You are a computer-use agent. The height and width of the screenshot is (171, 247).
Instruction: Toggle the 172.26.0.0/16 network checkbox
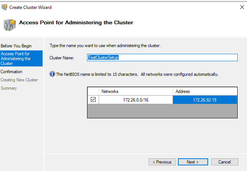pos(93,100)
